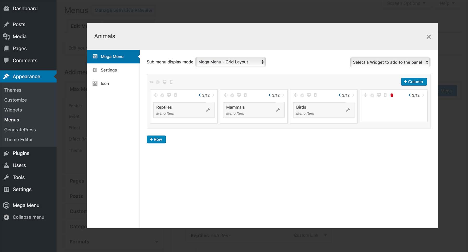Add a new column with the Column button
The image size is (468, 252).
click(x=413, y=82)
